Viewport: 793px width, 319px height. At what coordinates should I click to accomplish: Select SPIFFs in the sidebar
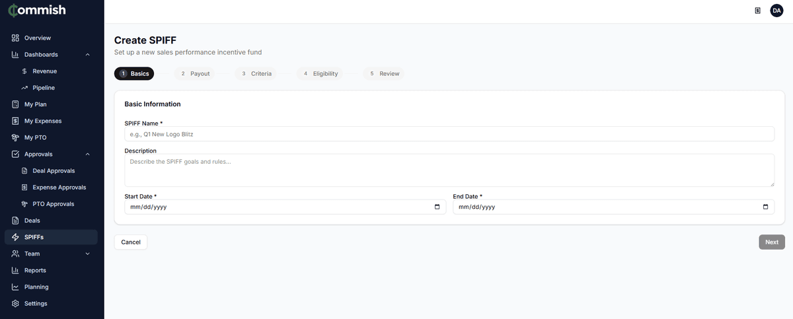point(51,237)
